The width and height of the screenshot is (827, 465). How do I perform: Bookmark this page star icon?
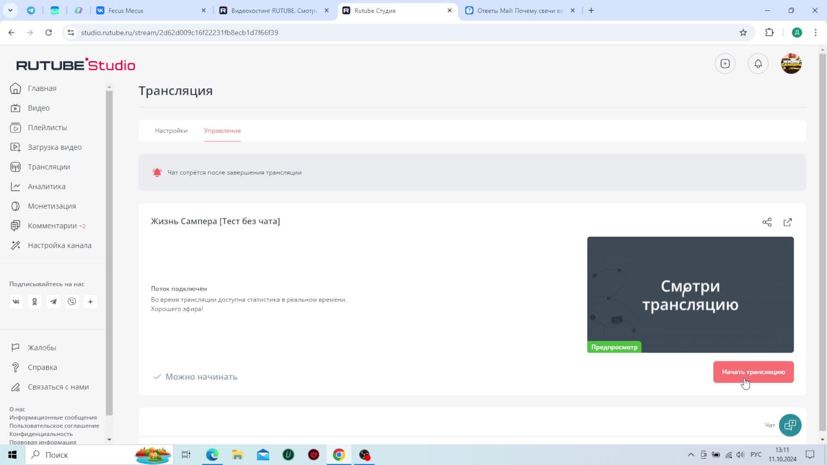coord(743,32)
